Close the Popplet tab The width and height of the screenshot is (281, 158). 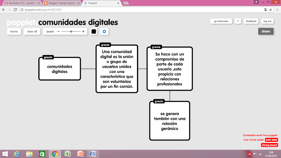pos(118,3)
